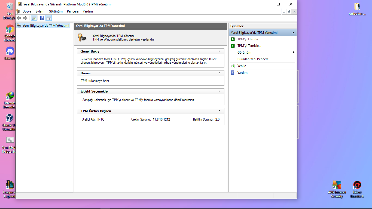The image size is (372, 209).
Task: Select the League of Legends desktop icon
Action: [x=10, y=189]
